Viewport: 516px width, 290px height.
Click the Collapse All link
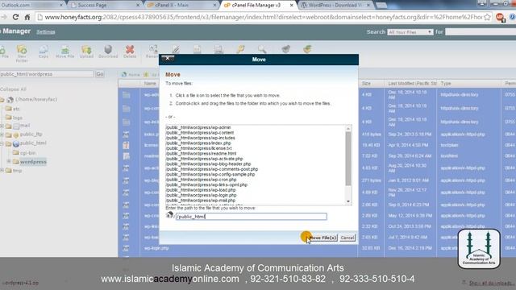13,89
